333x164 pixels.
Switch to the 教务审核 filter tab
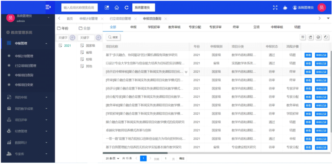[174, 27]
